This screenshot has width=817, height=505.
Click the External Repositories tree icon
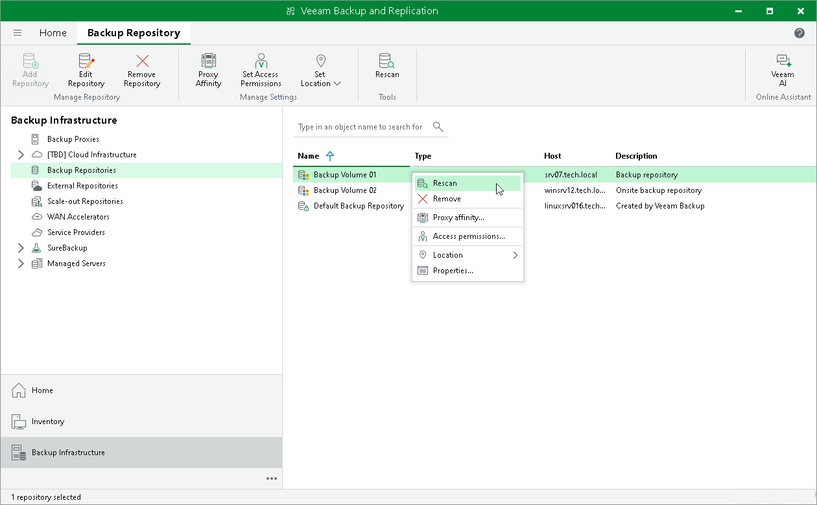[36, 186]
